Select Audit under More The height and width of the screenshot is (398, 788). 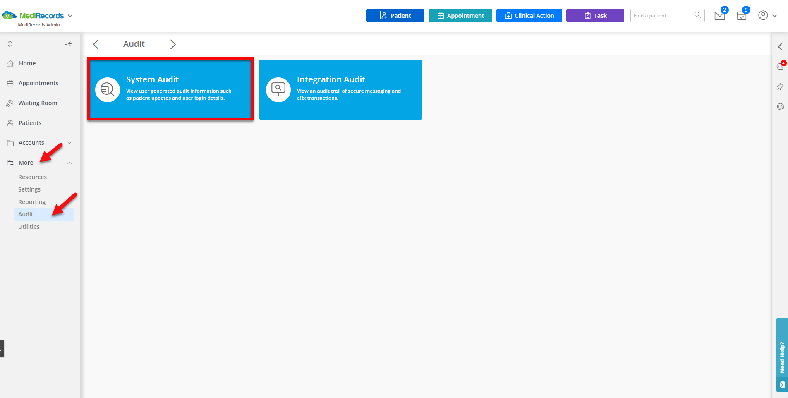point(44,214)
